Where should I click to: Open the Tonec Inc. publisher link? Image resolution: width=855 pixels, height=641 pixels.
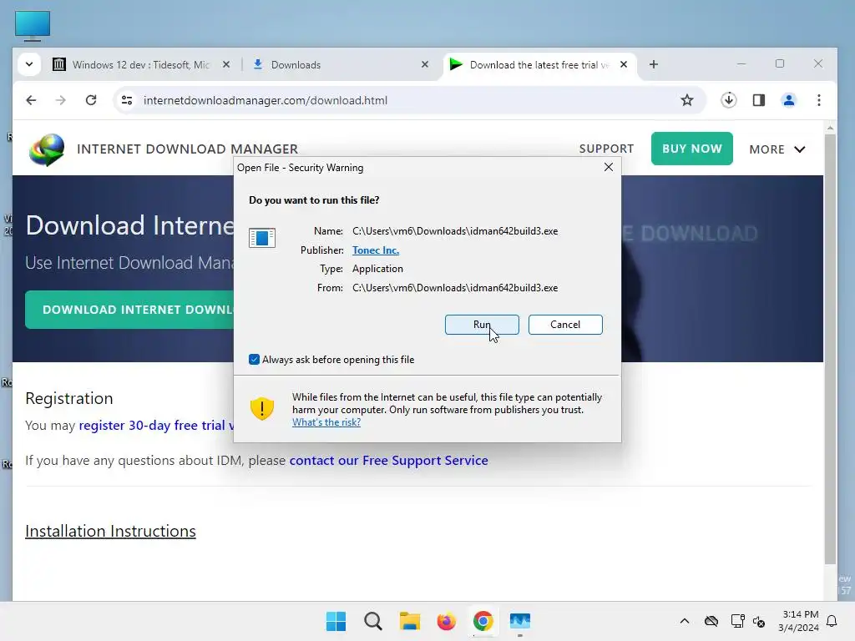tap(375, 250)
